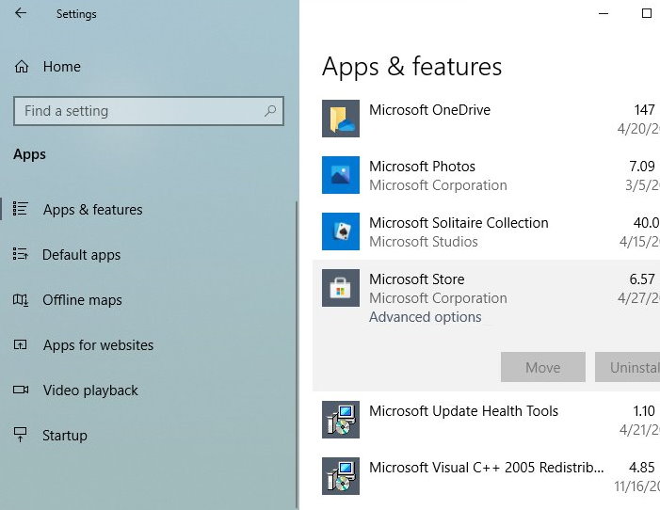Click Microsoft Studios publisher text
Screen dimensions: 660x510
click(424, 242)
